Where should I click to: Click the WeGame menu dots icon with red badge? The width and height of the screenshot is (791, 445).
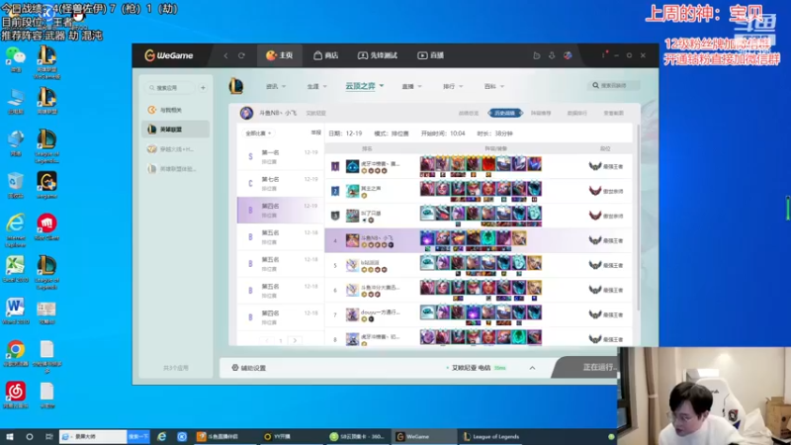(604, 54)
